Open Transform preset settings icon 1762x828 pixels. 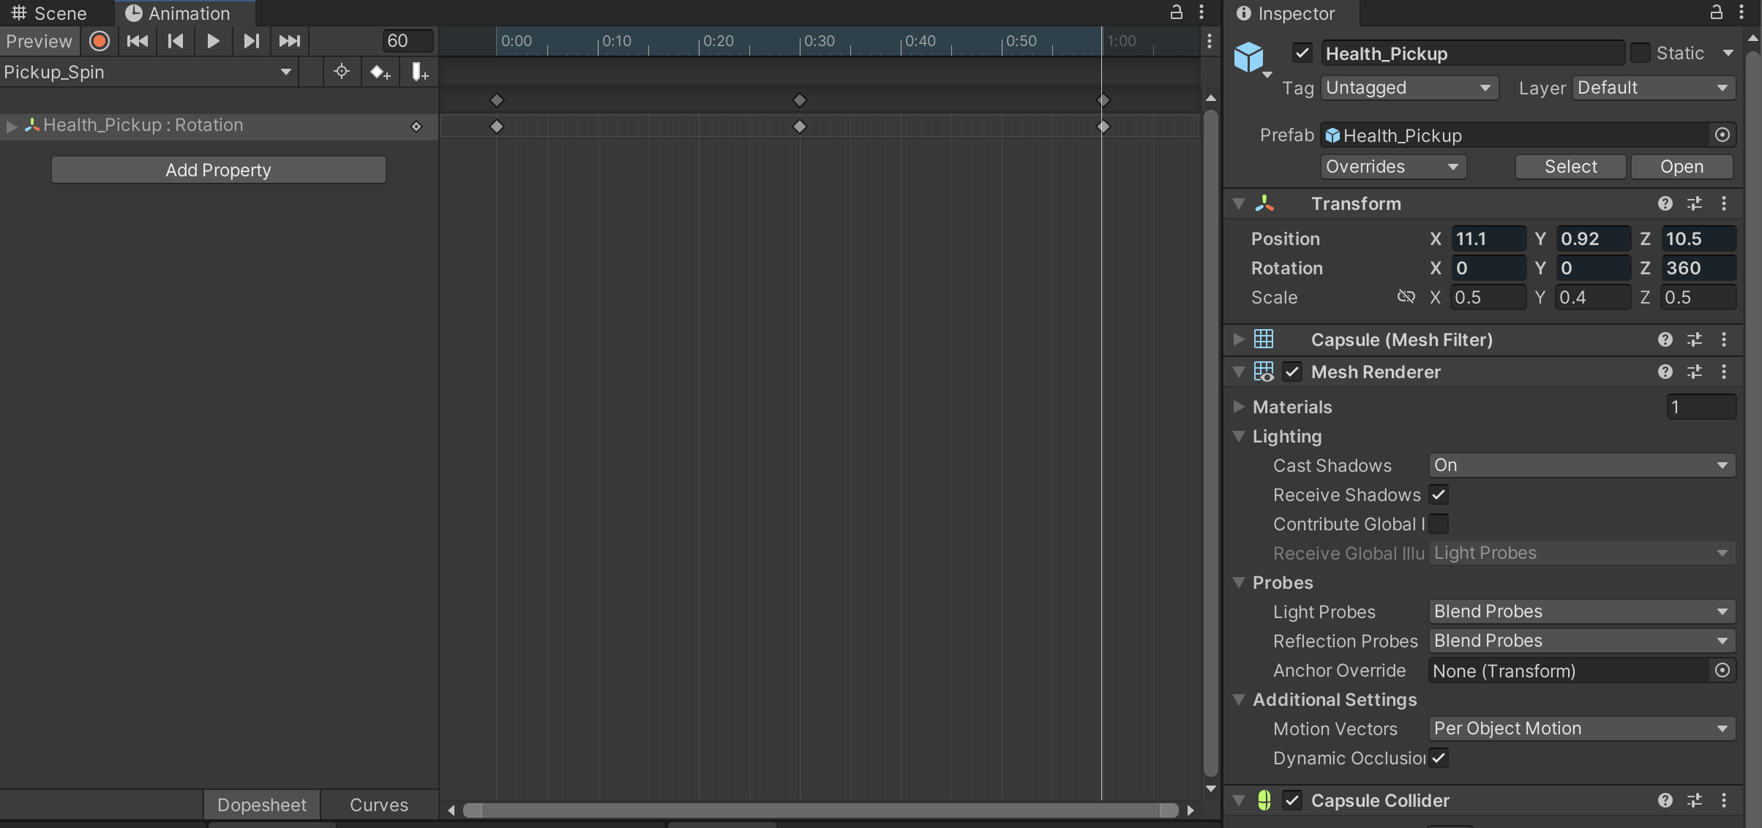coord(1694,204)
